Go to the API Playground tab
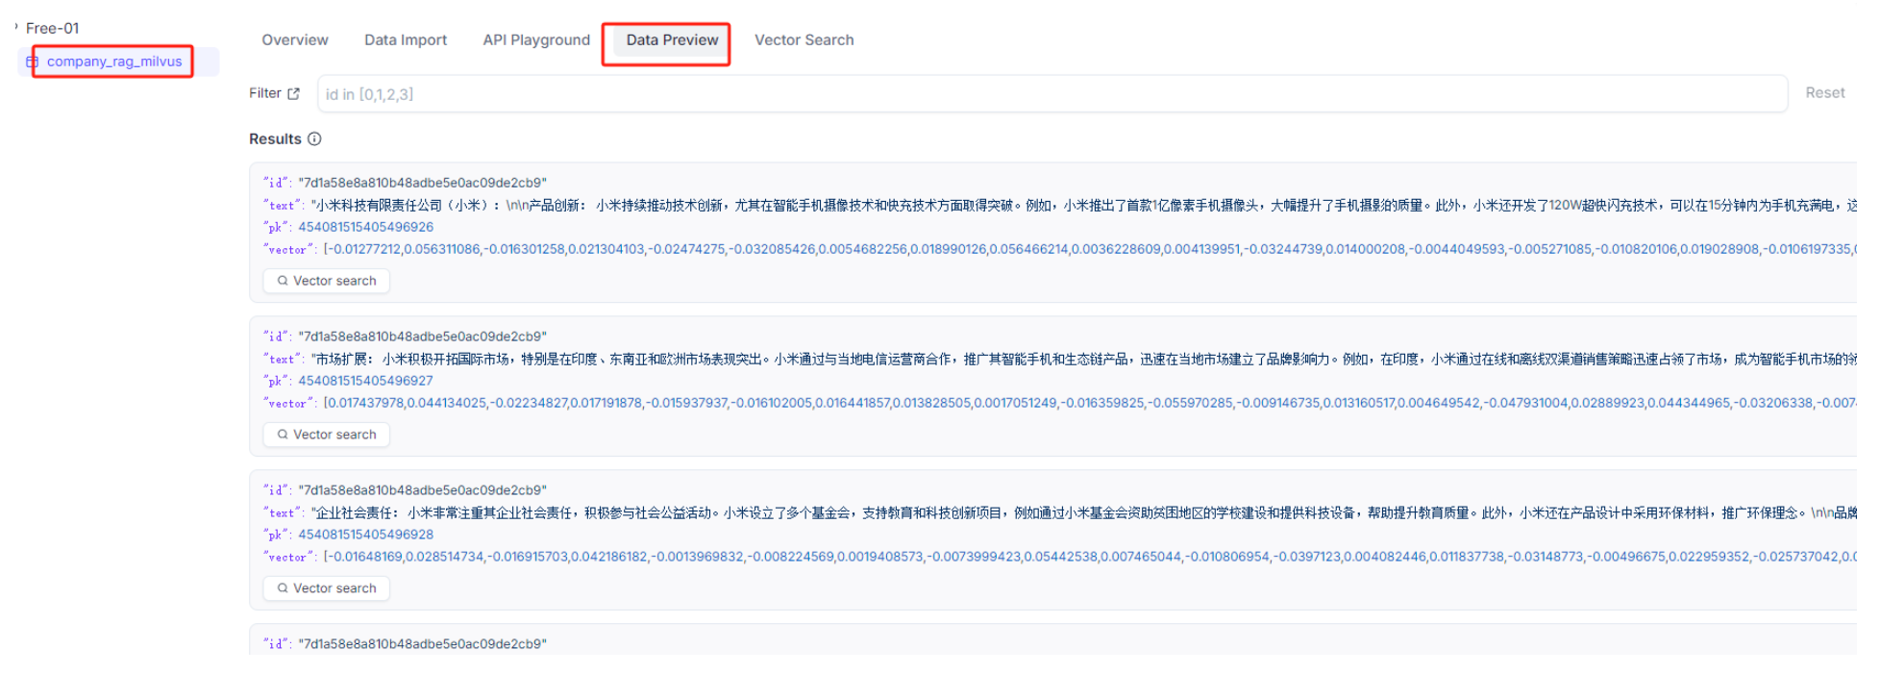Screen dimensions: 1880x673 tap(536, 40)
